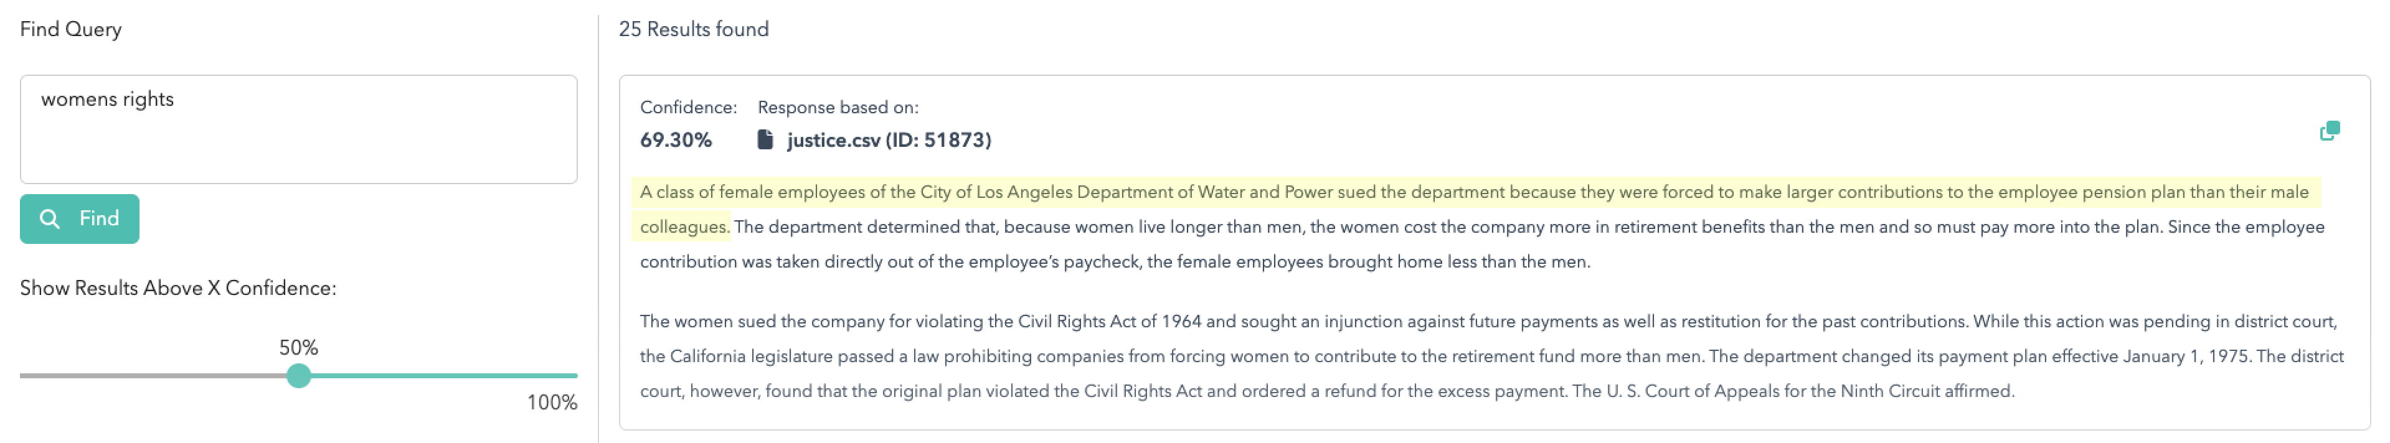This screenshot has width=2390, height=443.
Task: Click the 100% slider maximum label
Action: [551, 402]
